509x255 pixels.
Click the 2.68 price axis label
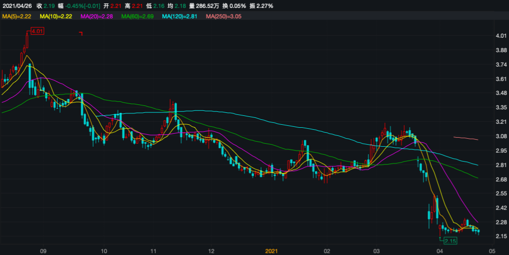(x=501, y=179)
